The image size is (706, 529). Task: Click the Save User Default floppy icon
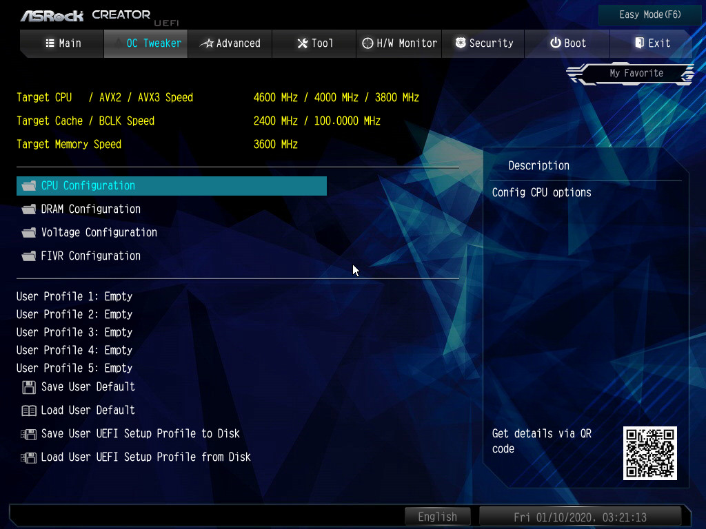coord(28,387)
